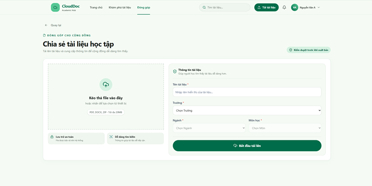Open the Trang chủ nav item
The height and width of the screenshot is (186, 372).
[96, 8]
